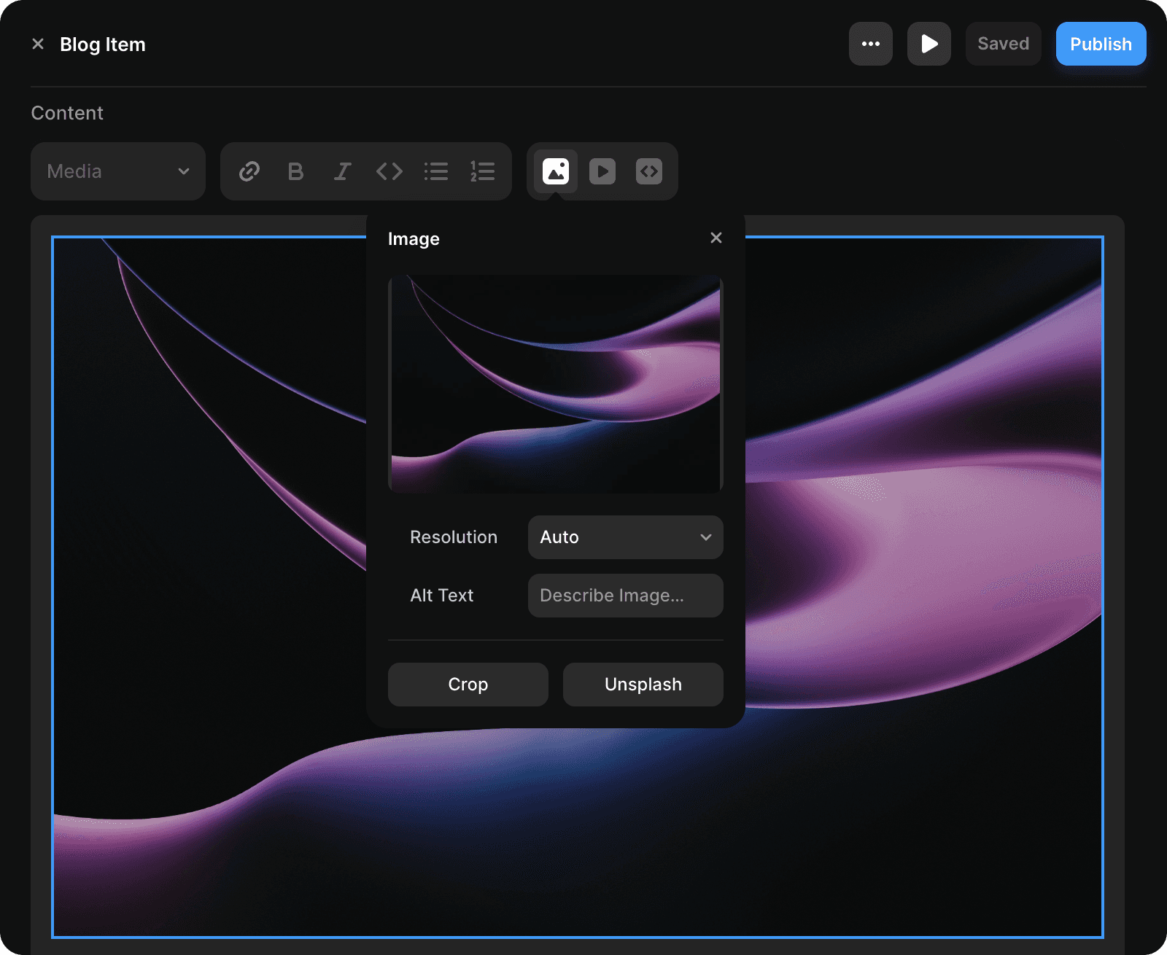1167x955 pixels.
Task: Close the Image popup panel
Action: tap(716, 238)
